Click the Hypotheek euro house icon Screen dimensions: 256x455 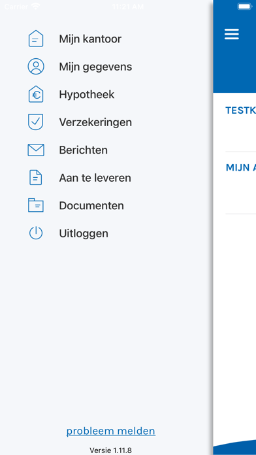(x=36, y=94)
